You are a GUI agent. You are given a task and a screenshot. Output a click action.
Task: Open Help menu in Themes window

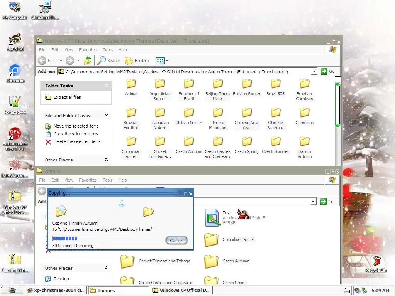pos(122,180)
